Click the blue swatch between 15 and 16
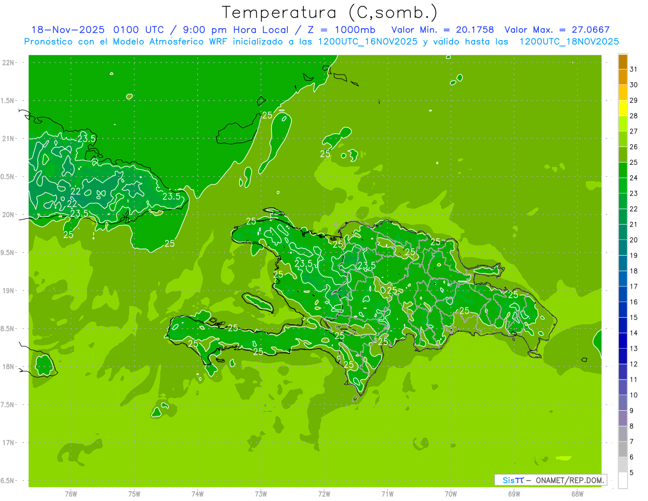648x501 pixels. (623, 310)
